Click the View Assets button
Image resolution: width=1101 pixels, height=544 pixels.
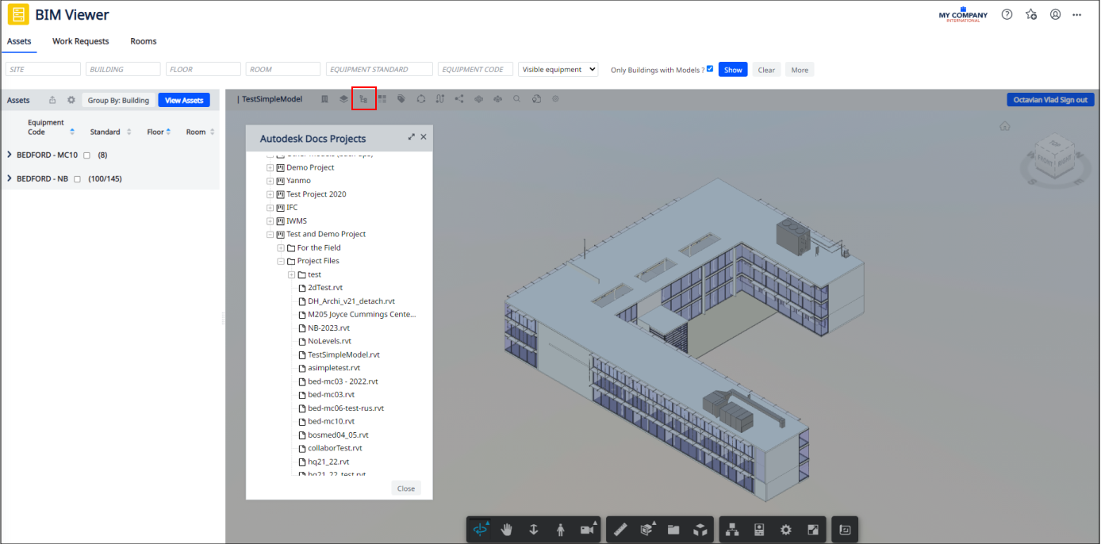184,101
